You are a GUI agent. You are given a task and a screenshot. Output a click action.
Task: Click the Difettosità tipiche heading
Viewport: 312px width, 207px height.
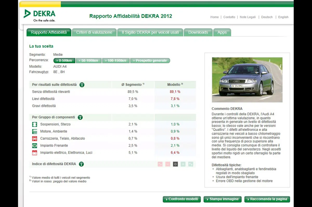[226, 165]
